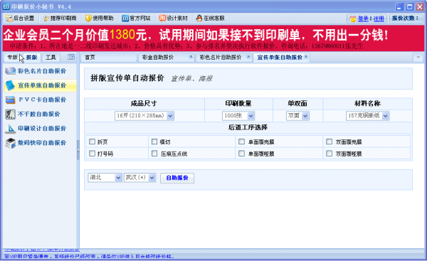
Task: Click the 拼版宣传单自动报价 heading
Action: 127,78
